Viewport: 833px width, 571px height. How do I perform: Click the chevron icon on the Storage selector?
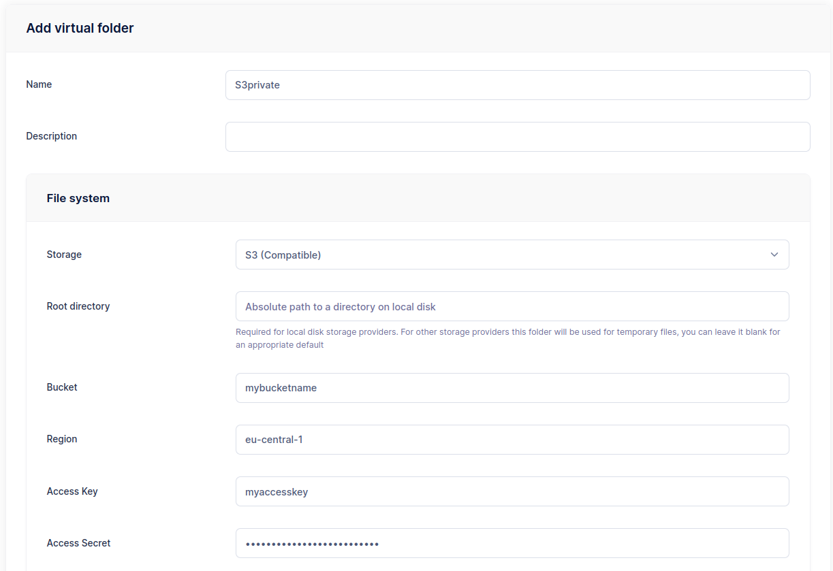pyautogui.click(x=774, y=254)
